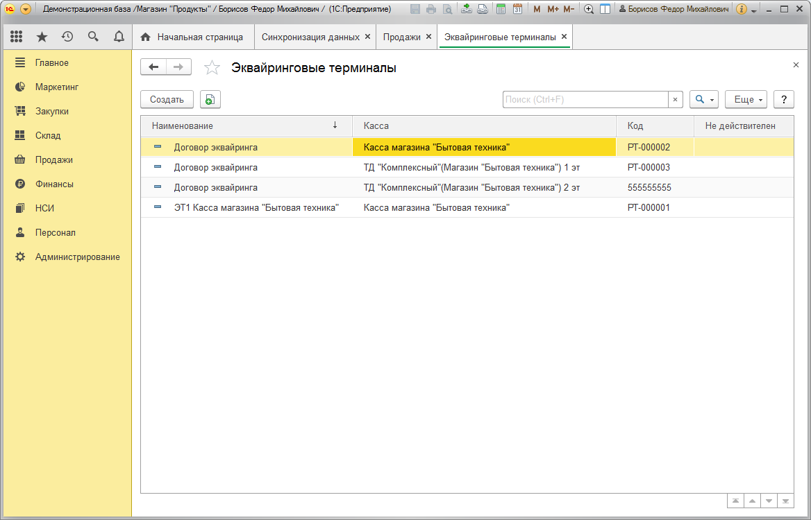Select the ЭТ1 Касса магазина "Бытовая техника" row
The height and width of the screenshot is (520, 811).
click(467, 207)
